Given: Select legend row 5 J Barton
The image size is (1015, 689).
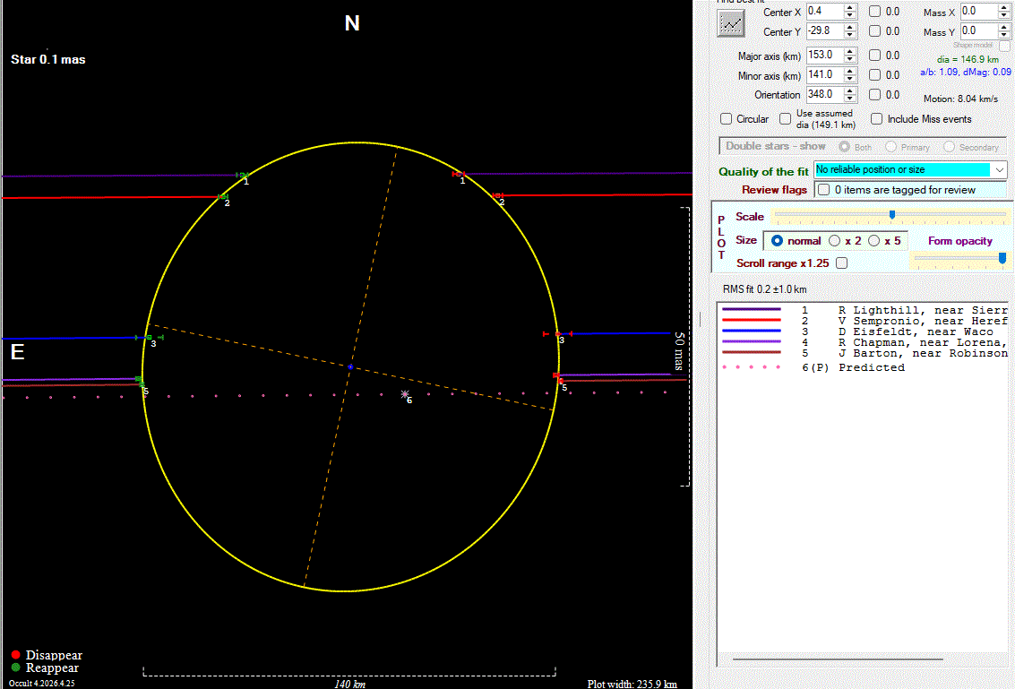Looking at the screenshot, I should [x=864, y=354].
